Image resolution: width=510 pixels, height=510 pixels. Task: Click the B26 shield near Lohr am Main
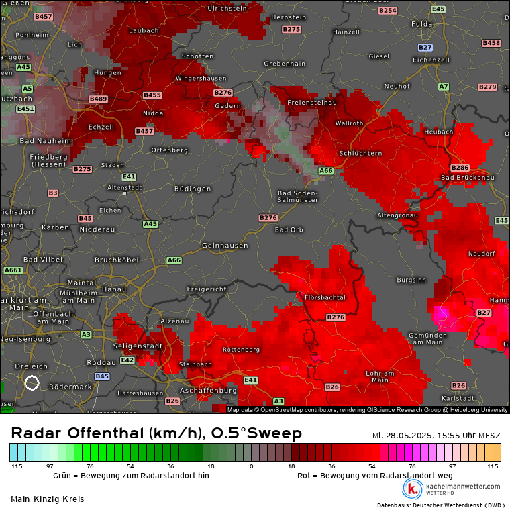point(332,387)
